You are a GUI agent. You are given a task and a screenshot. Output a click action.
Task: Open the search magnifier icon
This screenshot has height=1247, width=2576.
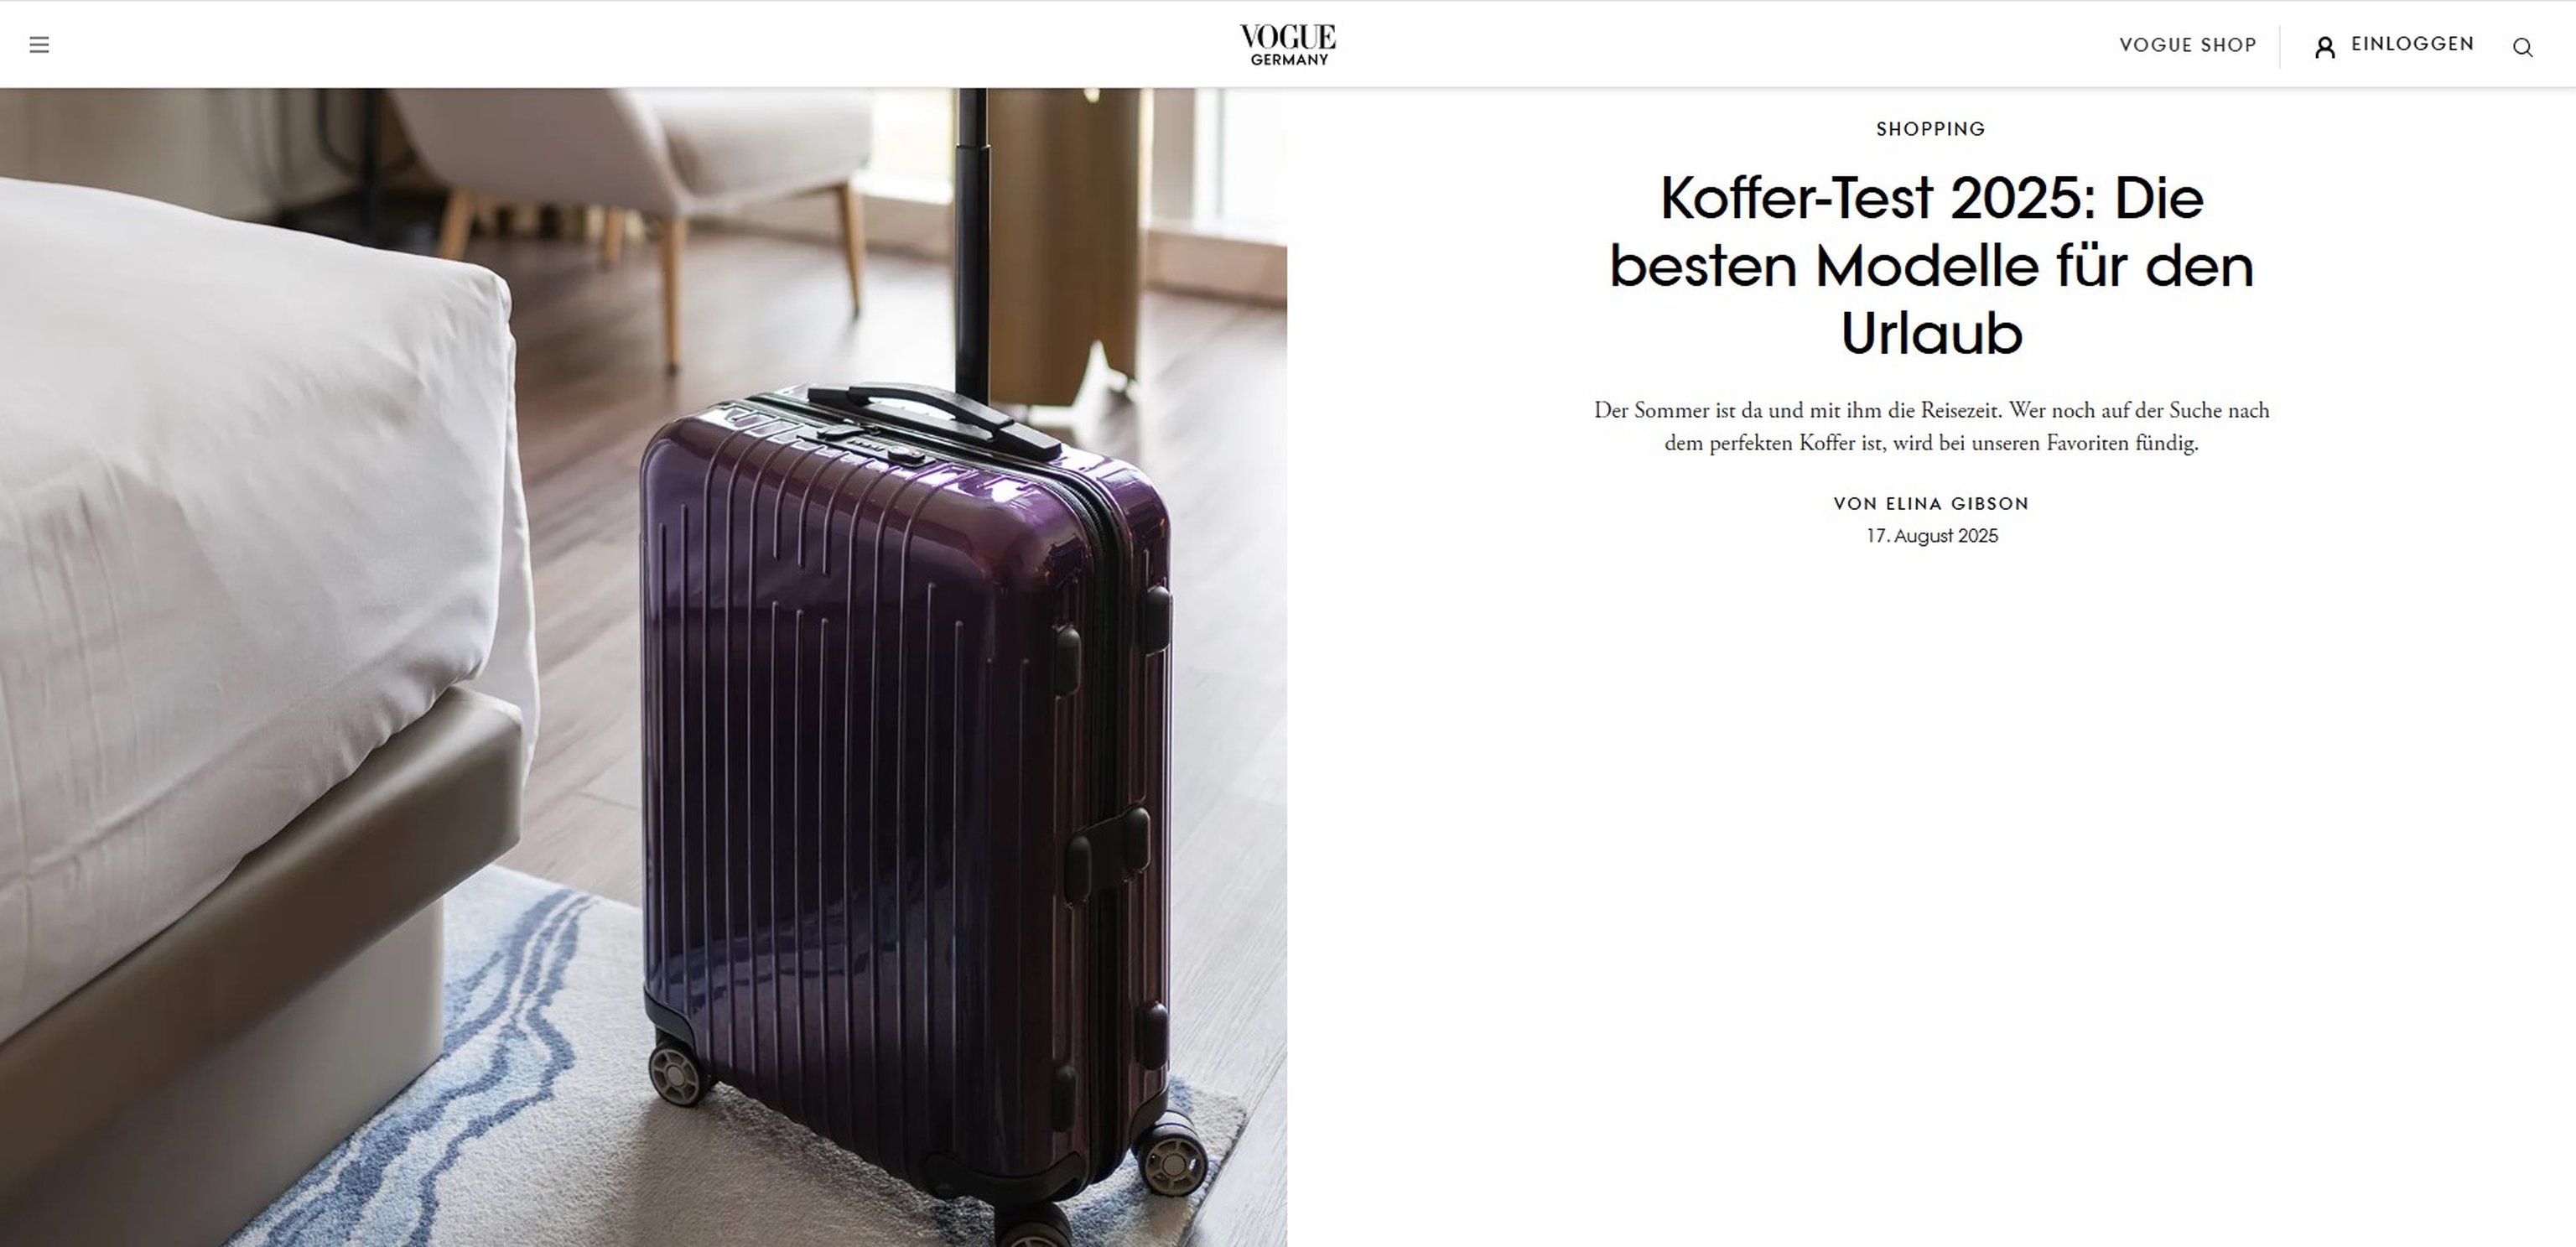[2523, 47]
